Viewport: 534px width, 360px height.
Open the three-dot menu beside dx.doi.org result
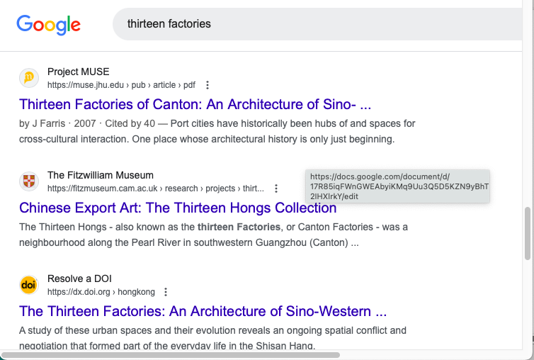tap(166, 292)
